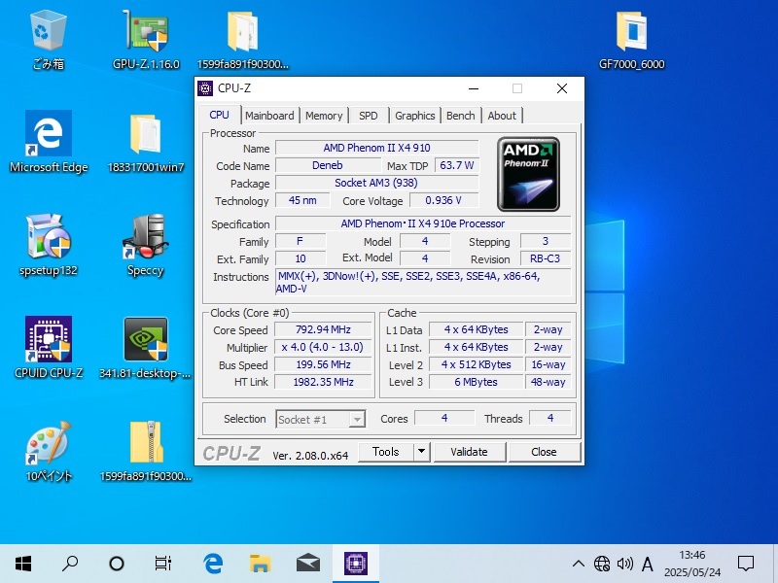The height and width of the screenshot is (583, 778).
Task: Select the CPUID CPU-Z desktop shortcut
Action: [49, 348]
